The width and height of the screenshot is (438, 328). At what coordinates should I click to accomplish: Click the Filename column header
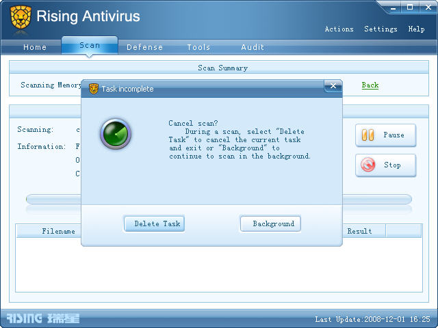(x=58, y=231)
